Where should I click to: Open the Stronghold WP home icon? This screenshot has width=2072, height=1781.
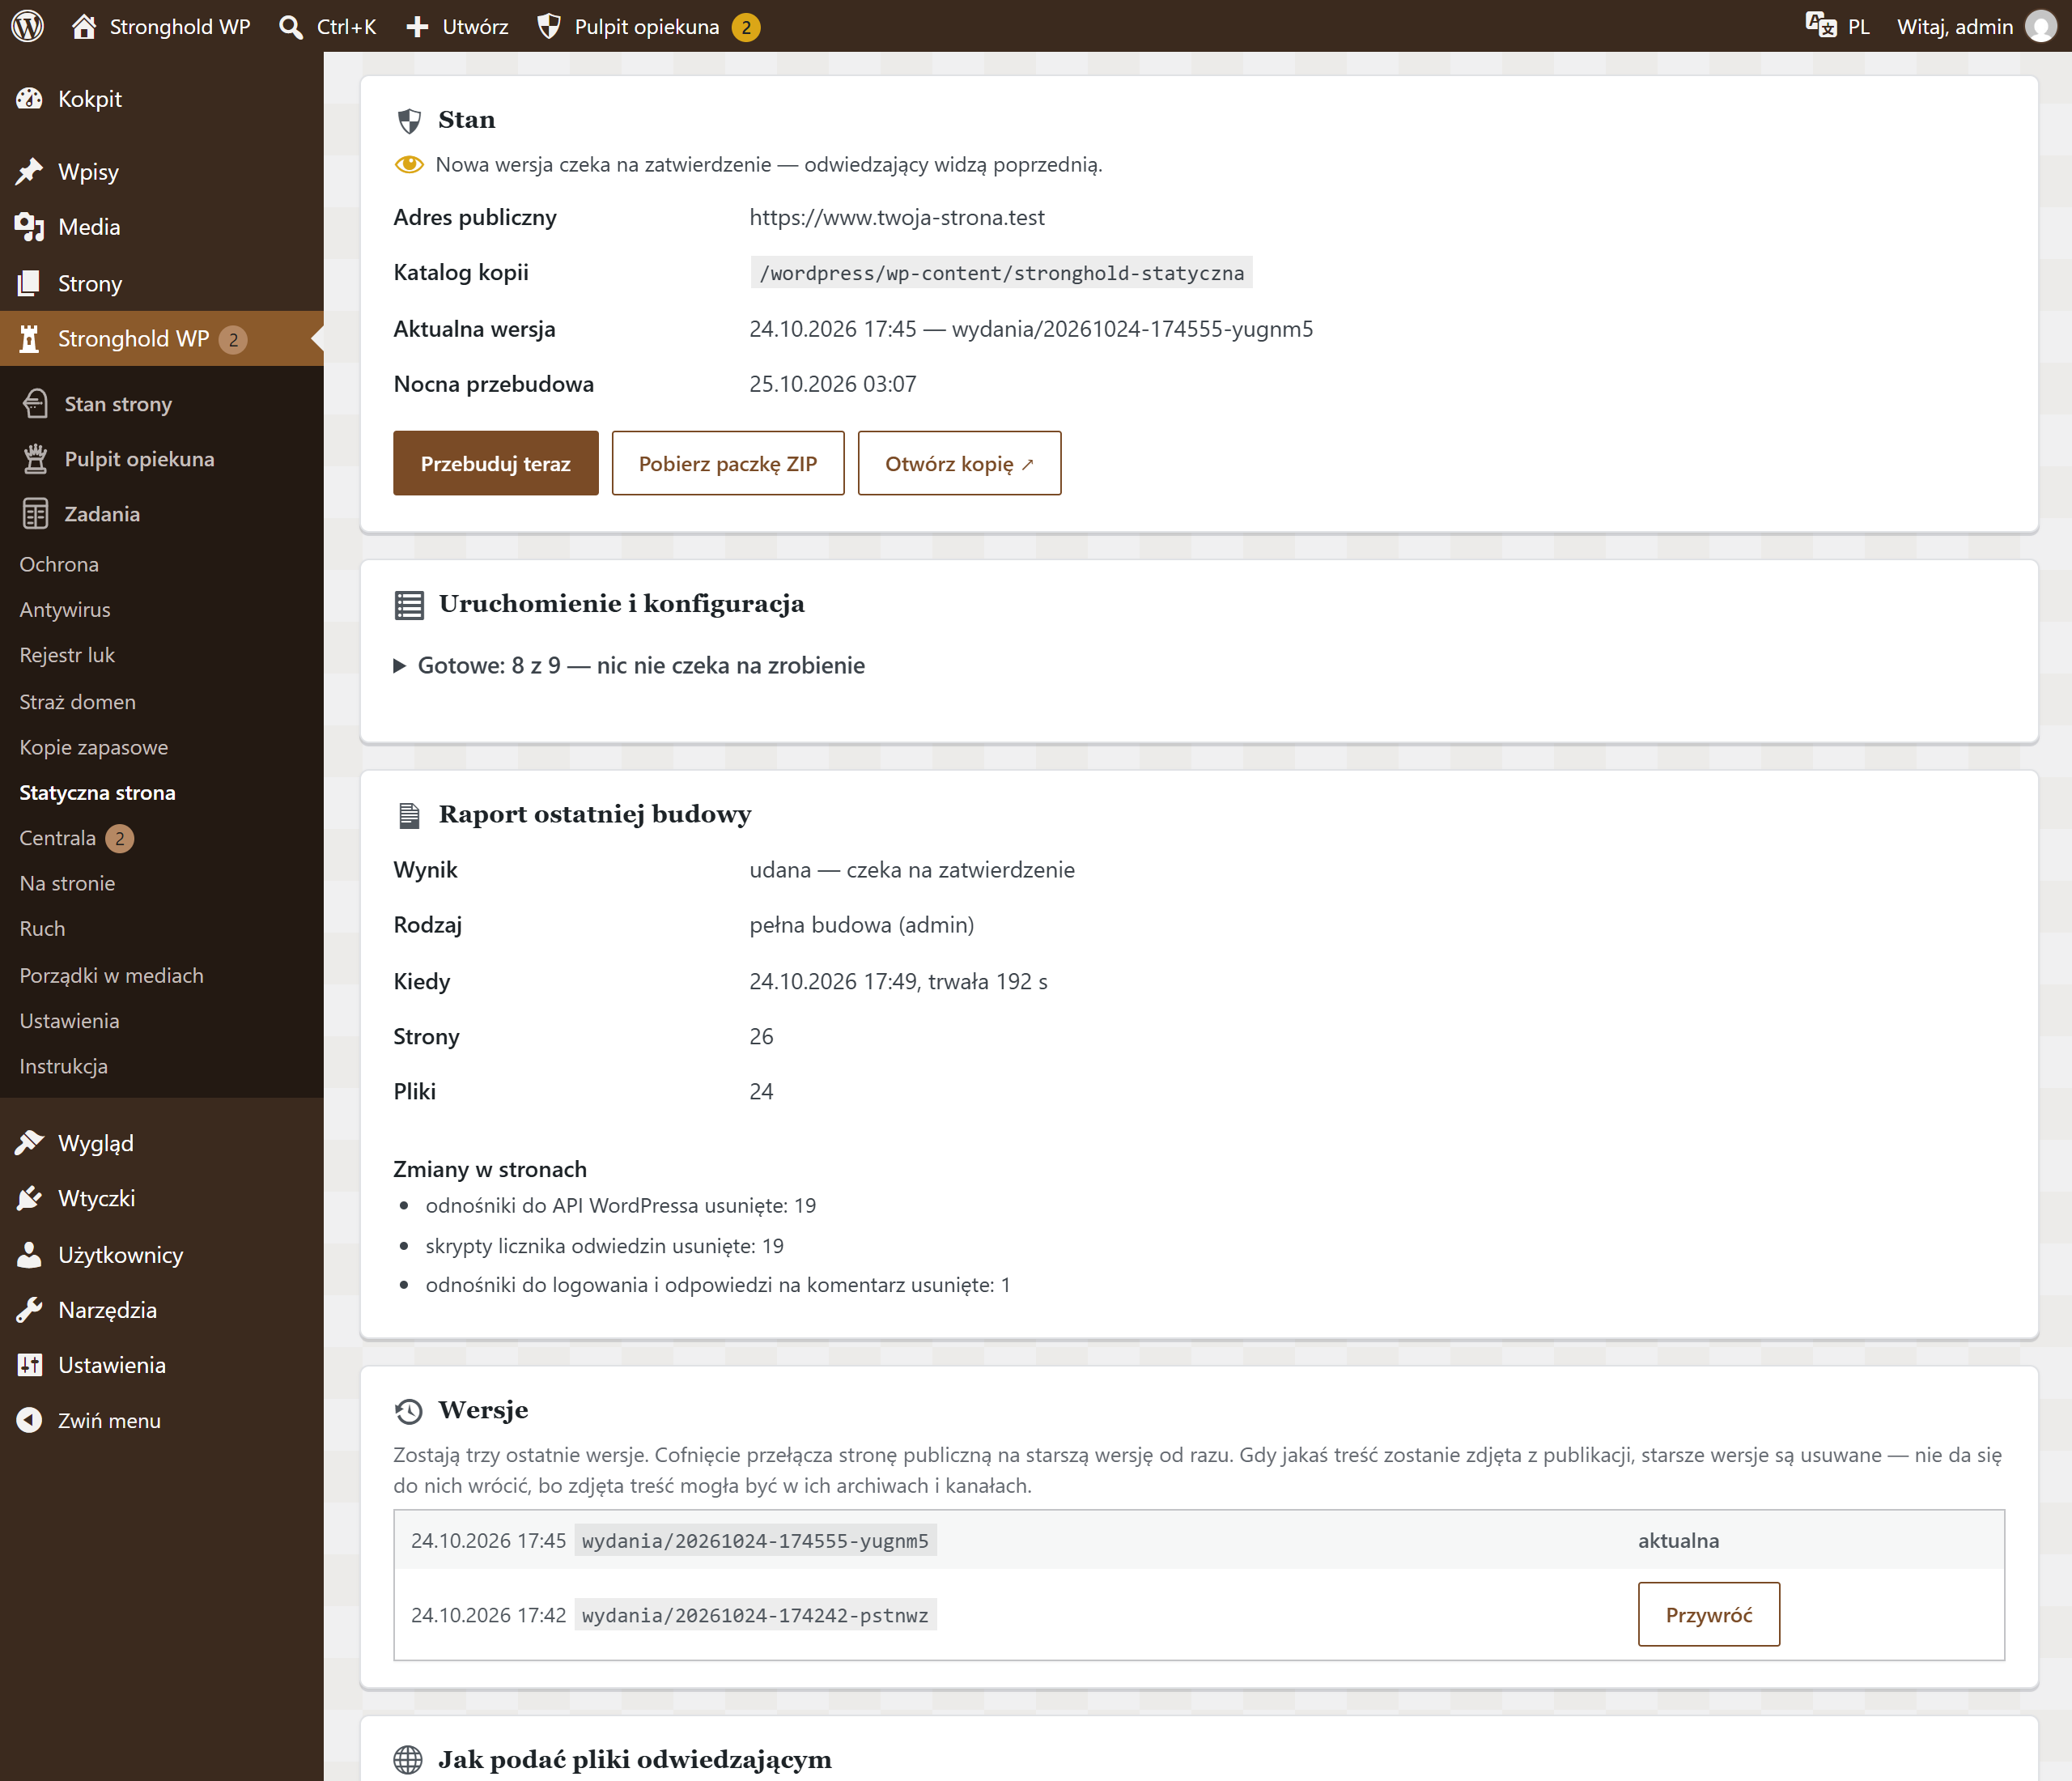(x=84, y=26)
